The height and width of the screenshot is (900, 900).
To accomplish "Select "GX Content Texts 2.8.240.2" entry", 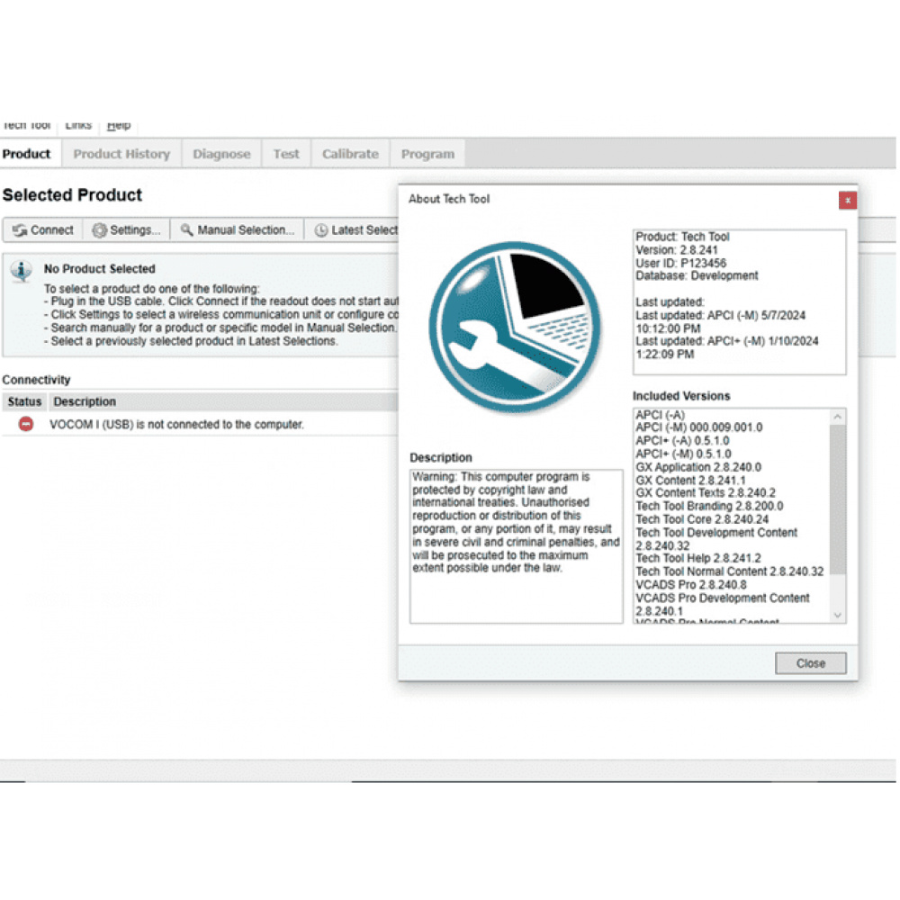I will (x=706, y=493).
